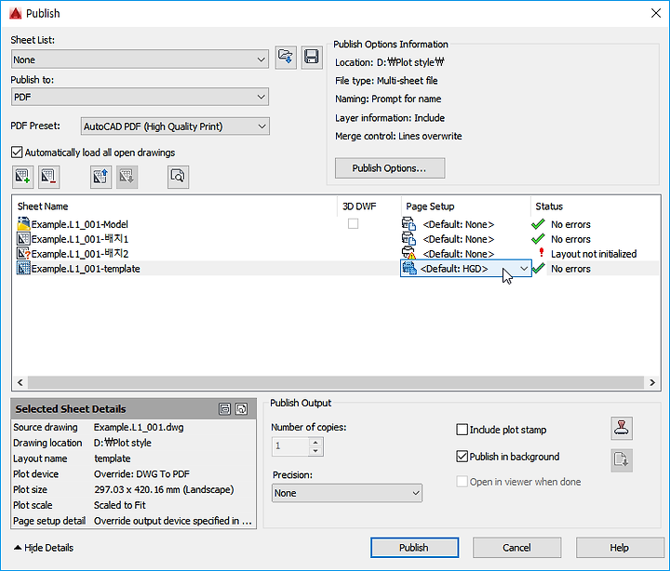670x571 pixels.
Task: Click the Scaled to Fit plot scale value
Action: coord(120,505)
